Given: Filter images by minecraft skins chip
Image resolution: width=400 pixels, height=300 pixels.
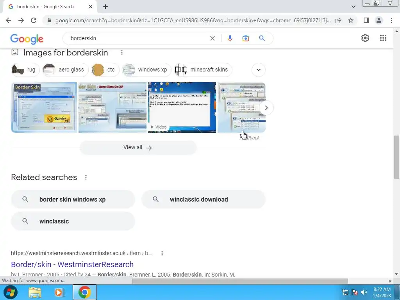Looking at the screenshot, I should point(203,70).
